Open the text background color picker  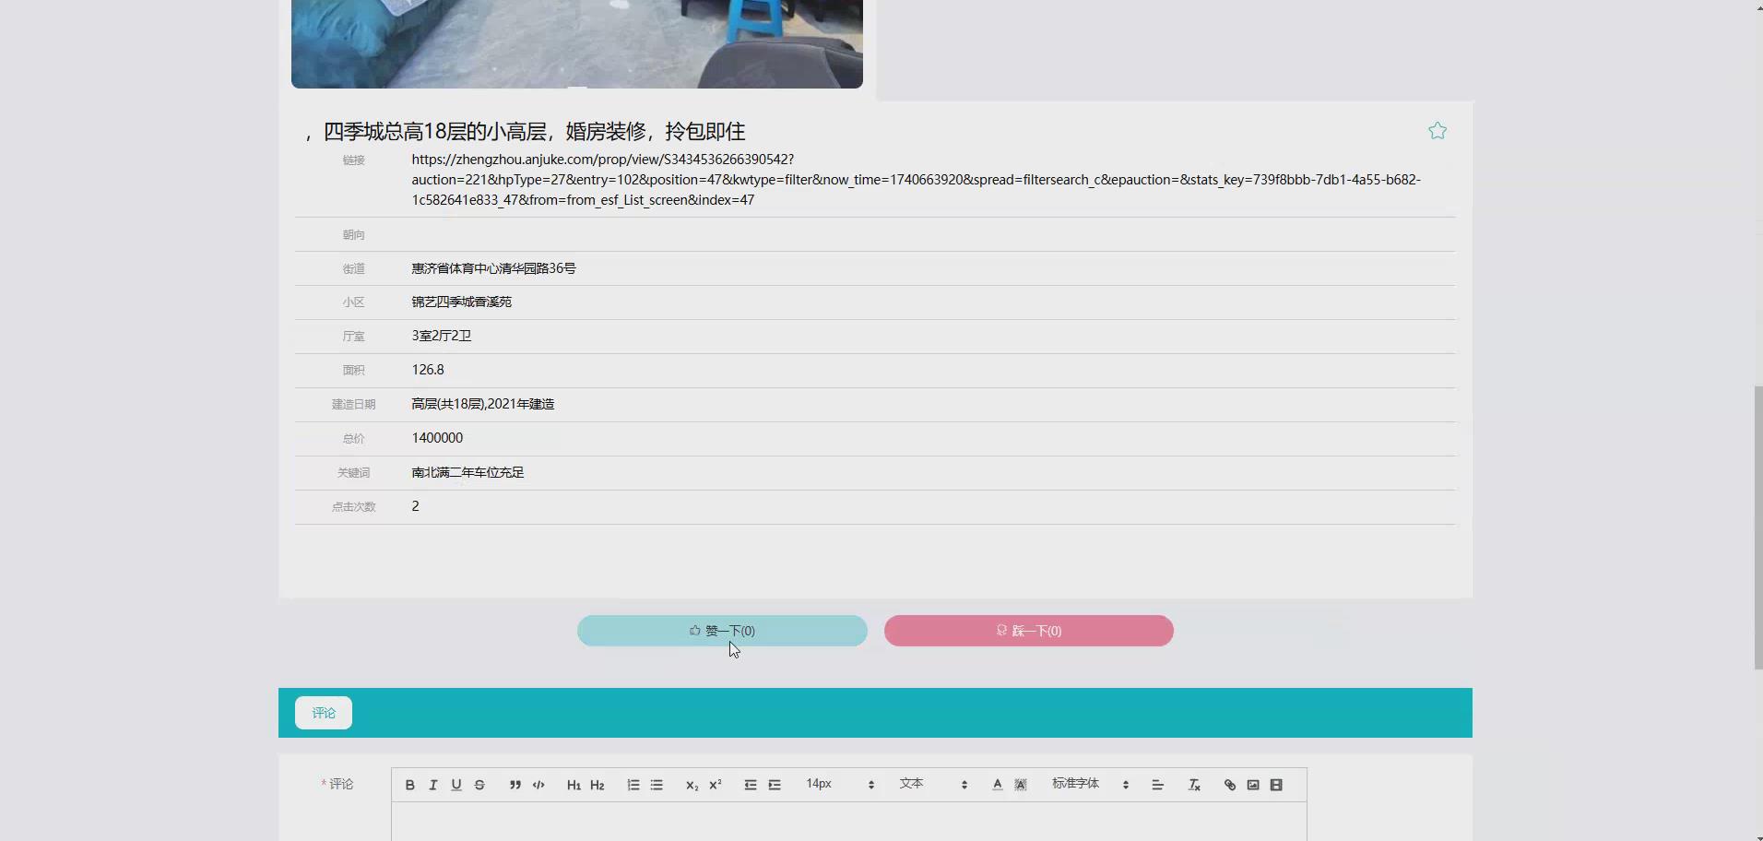tap(1020, 785)
